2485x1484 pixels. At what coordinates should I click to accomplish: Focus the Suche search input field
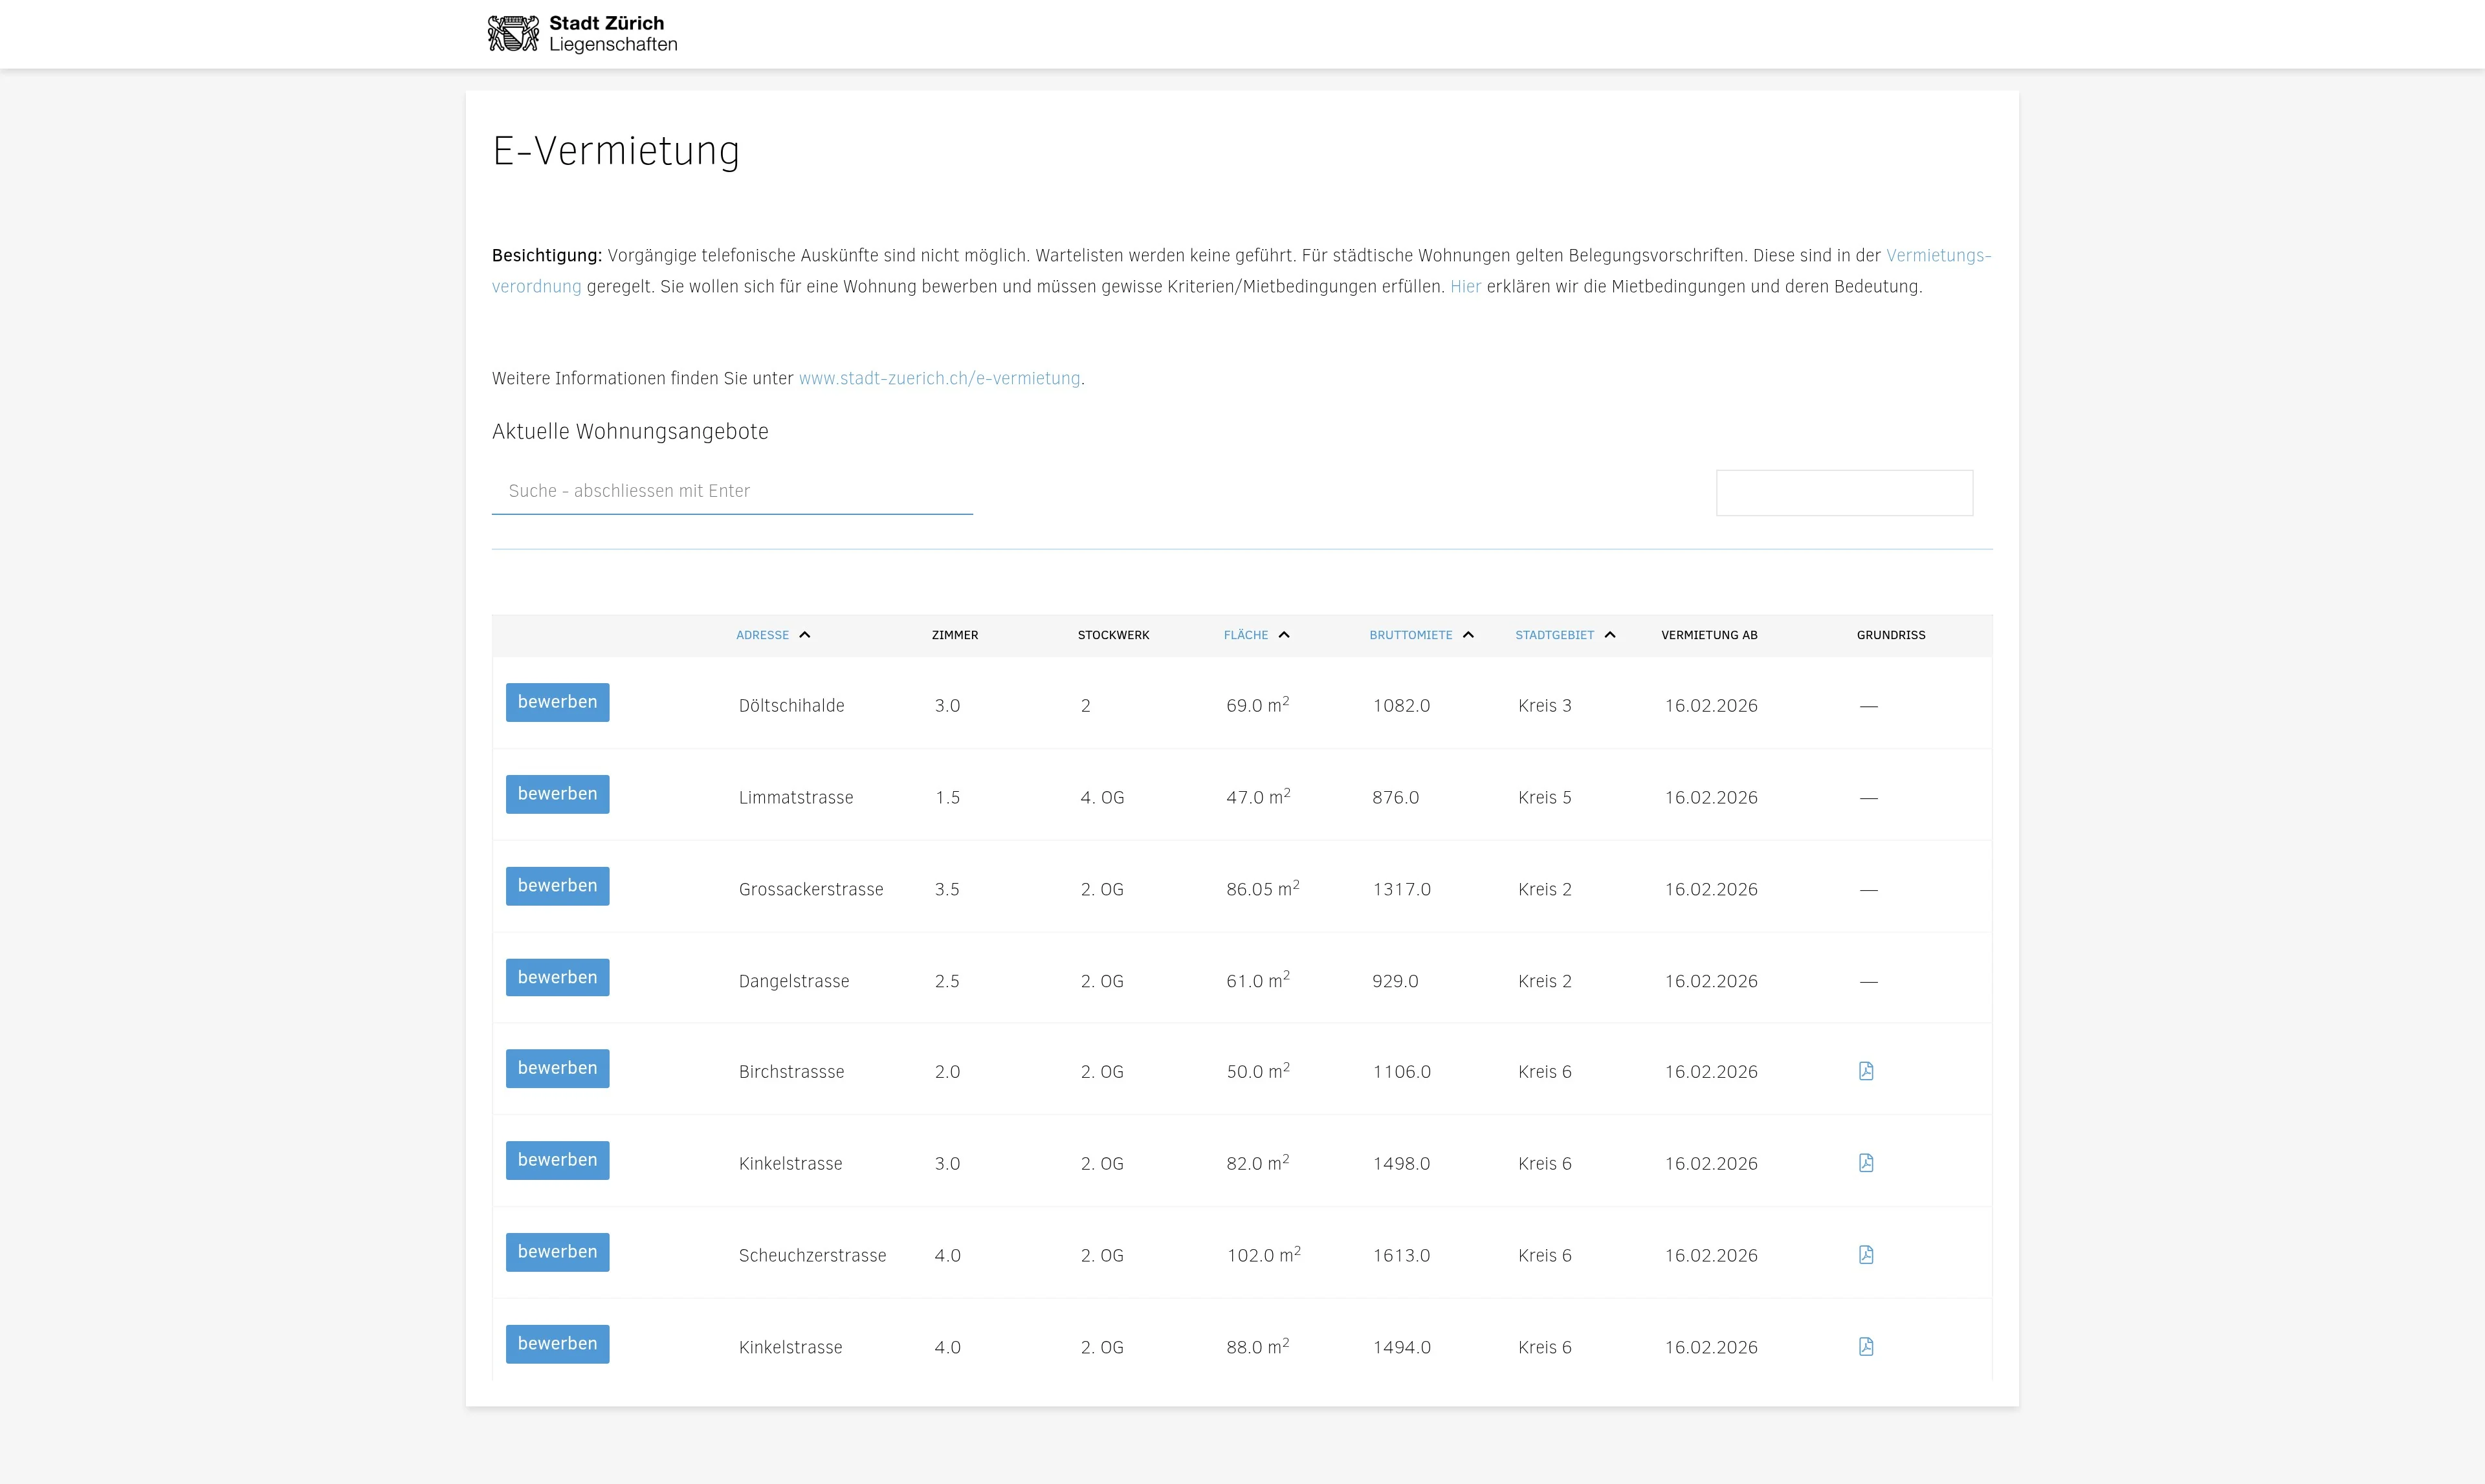[x=731, y=491]
